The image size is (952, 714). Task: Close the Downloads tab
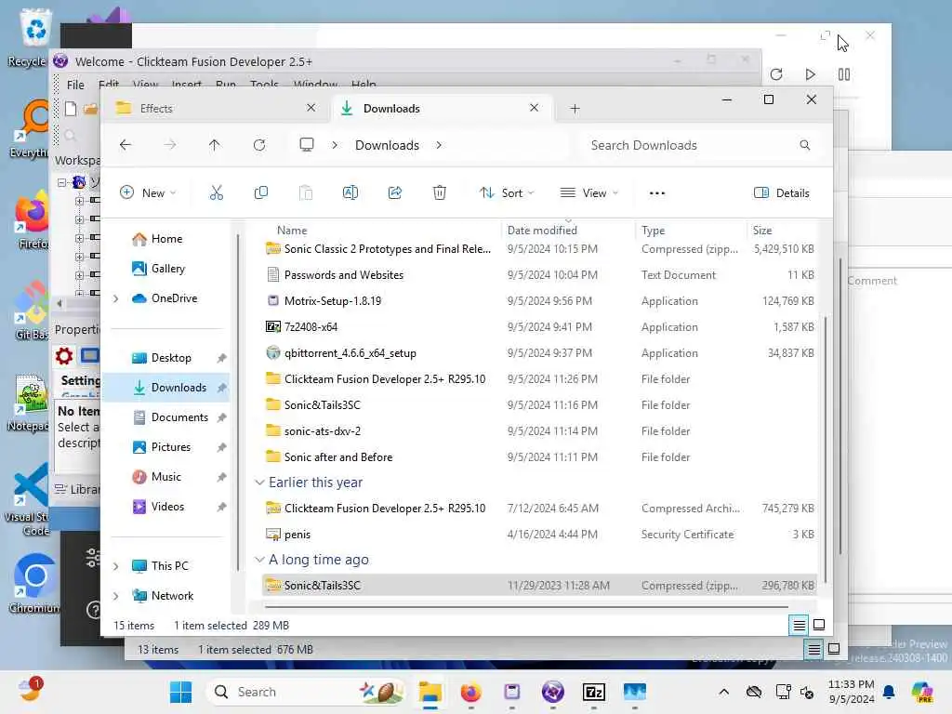(534, 108)
